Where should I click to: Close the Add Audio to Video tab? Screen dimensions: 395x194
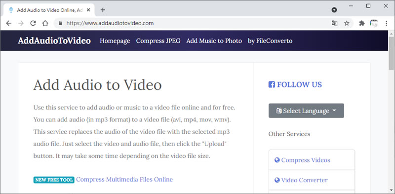88,10
